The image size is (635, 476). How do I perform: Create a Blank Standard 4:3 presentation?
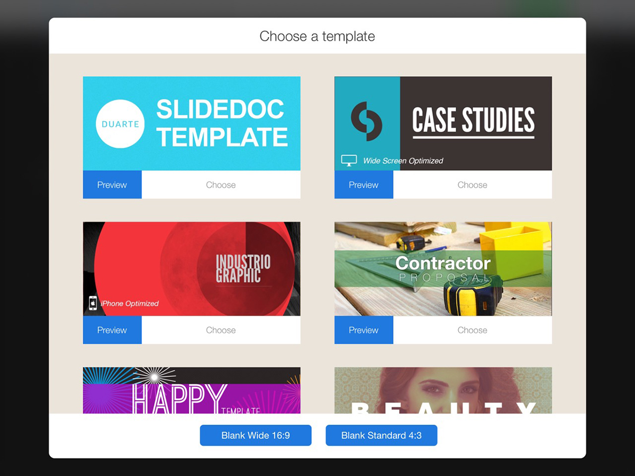click(382, 435)
